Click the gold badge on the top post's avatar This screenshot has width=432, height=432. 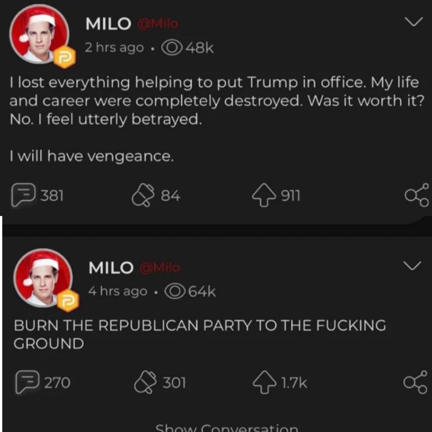(x=65, y=59)
